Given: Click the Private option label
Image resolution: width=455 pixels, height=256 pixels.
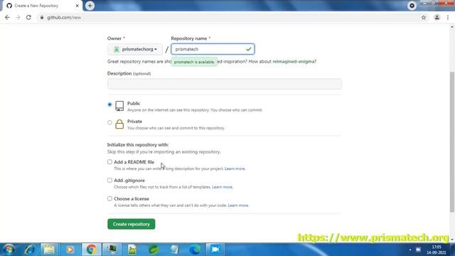Looking at the screenshot, I should click(x=134, y=122).
